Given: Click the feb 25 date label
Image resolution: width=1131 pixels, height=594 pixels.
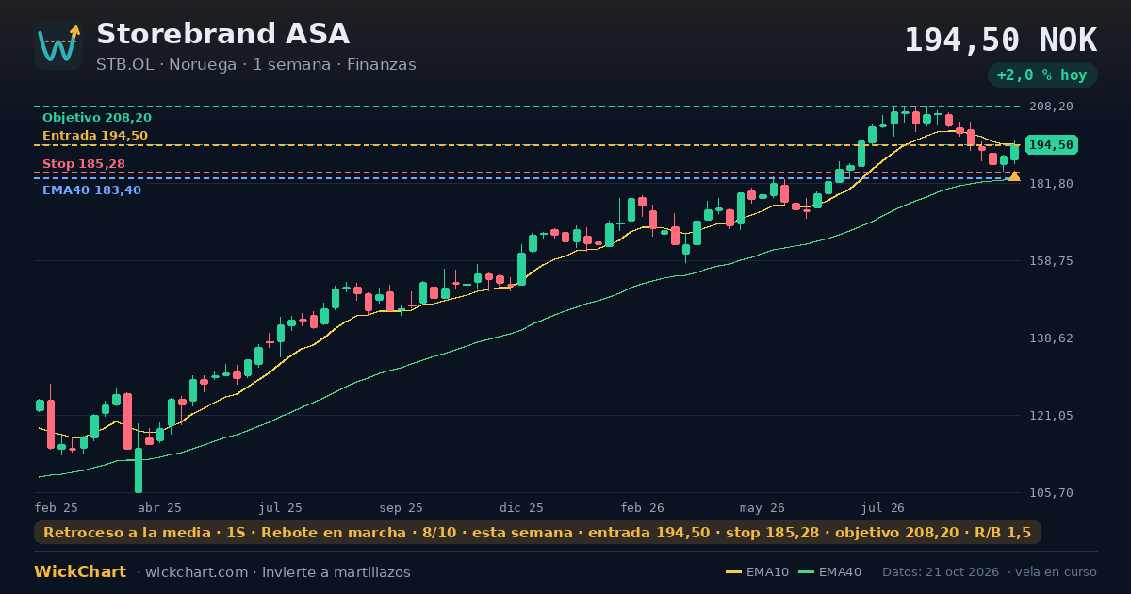Looking at the screenshot, I should [57, 507].
